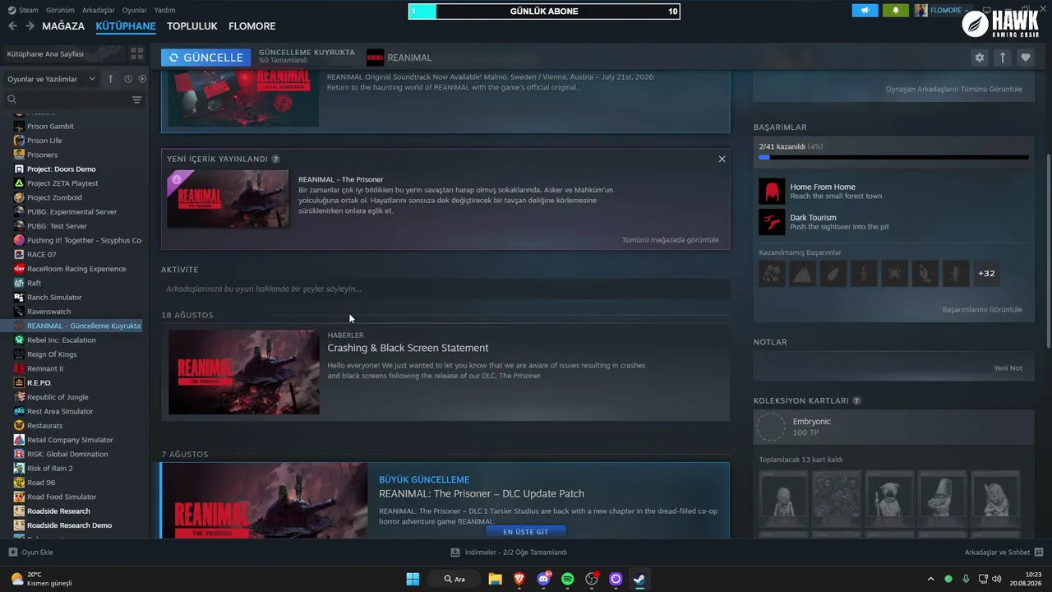1052x592 pixels.
Task: Click the blue GÜNCELLE button
Action: tap(205, 58)
